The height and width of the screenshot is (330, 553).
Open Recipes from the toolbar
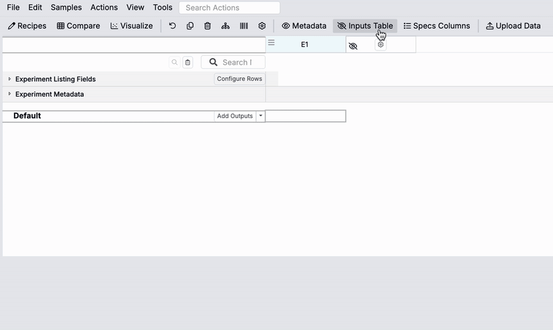27,26
